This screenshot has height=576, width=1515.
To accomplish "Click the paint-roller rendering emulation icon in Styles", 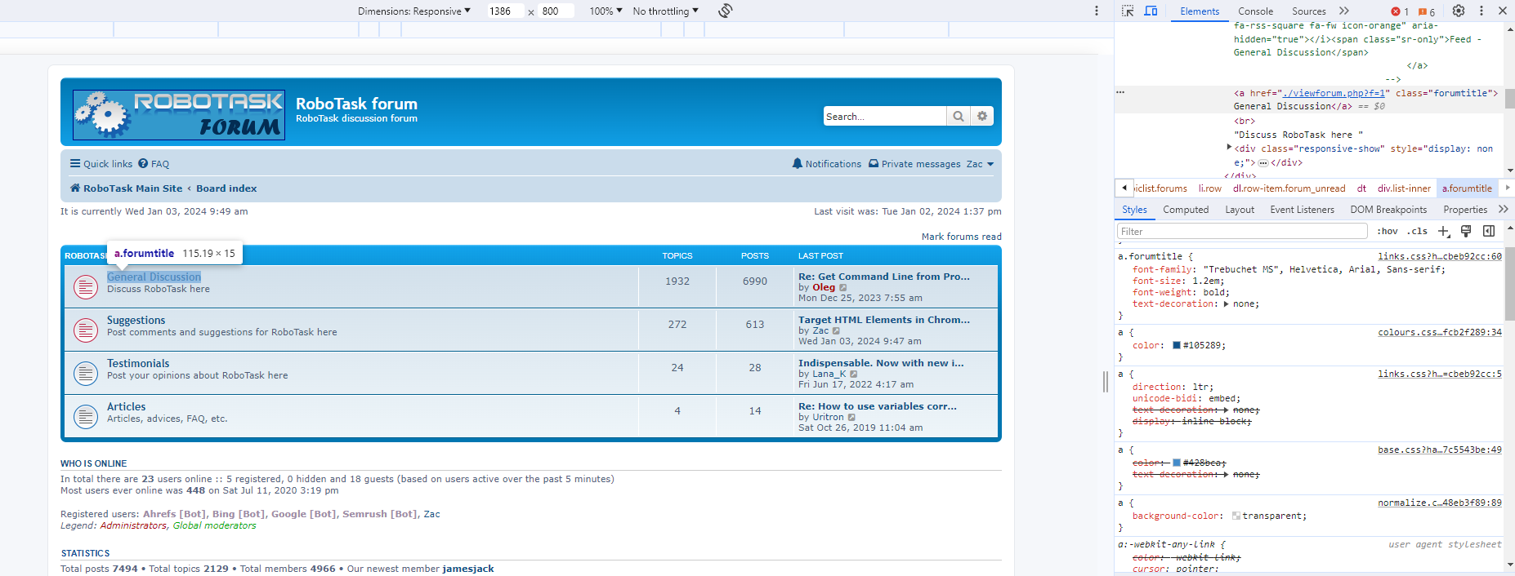I will tap(1466, 232).
